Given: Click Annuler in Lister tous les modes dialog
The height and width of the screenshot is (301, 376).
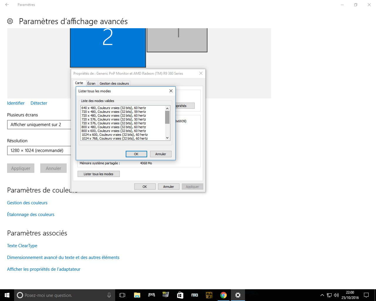Looking at the screenshot, I should point(161,154).
